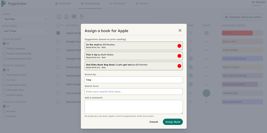Uncheck the Apple Student row checkbox

[x=58, y=33]
